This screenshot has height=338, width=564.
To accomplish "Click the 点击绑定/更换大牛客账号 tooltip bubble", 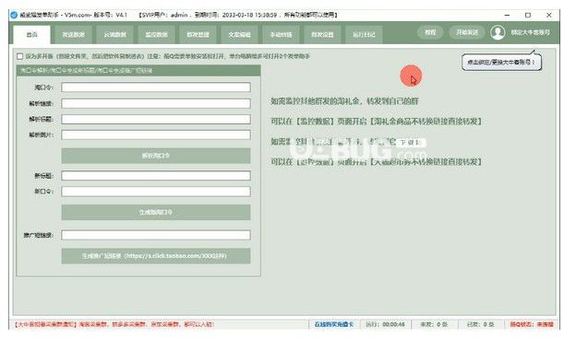I will pyautogui.click(x=501, y=63).
